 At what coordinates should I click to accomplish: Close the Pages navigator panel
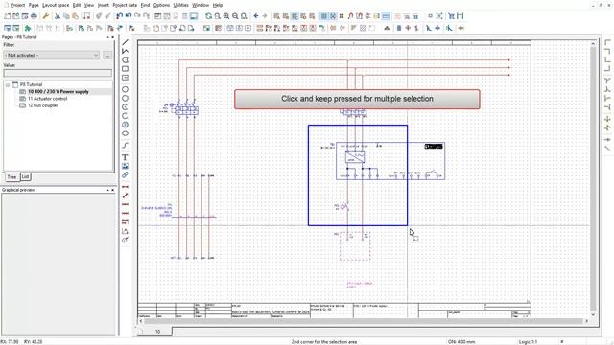pyautogui.click(x=113, y=37)
